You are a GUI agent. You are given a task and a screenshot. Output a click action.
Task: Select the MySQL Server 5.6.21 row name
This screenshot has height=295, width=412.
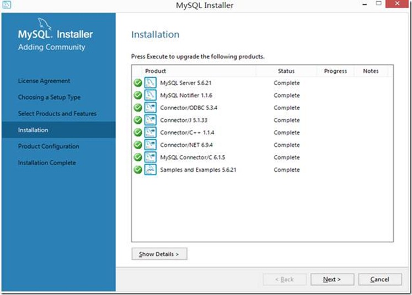[185, 83]
